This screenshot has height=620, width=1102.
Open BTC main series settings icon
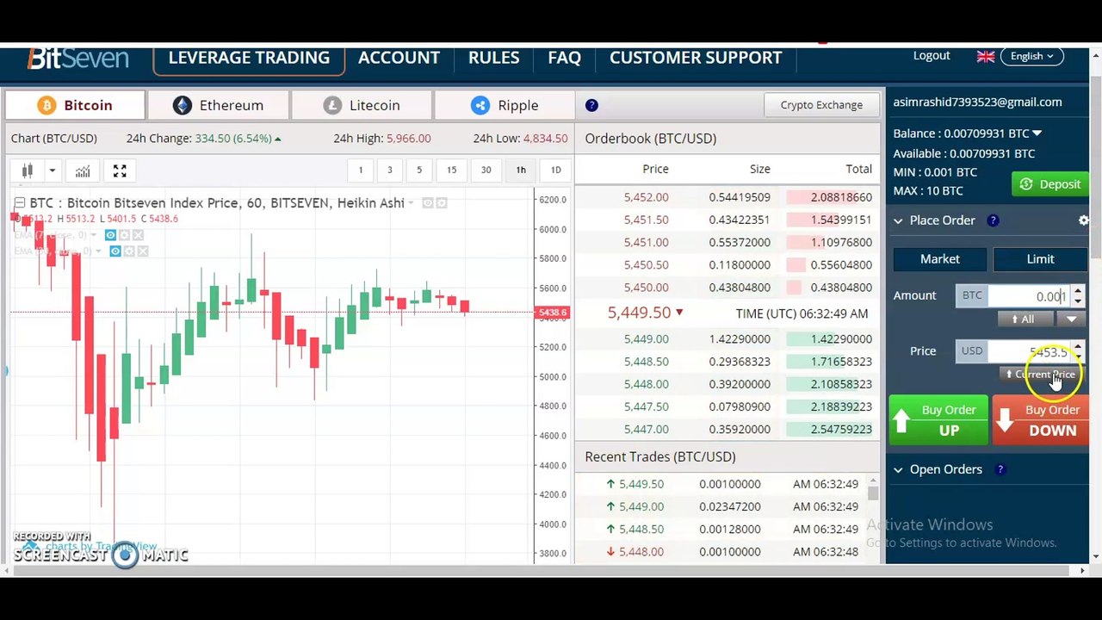(441, 203)
